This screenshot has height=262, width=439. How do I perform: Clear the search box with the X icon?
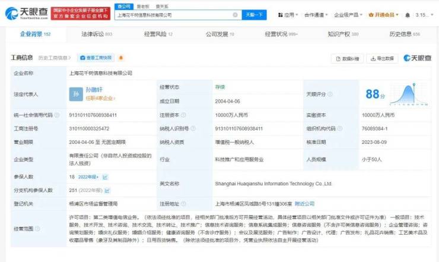coord(235,15)
